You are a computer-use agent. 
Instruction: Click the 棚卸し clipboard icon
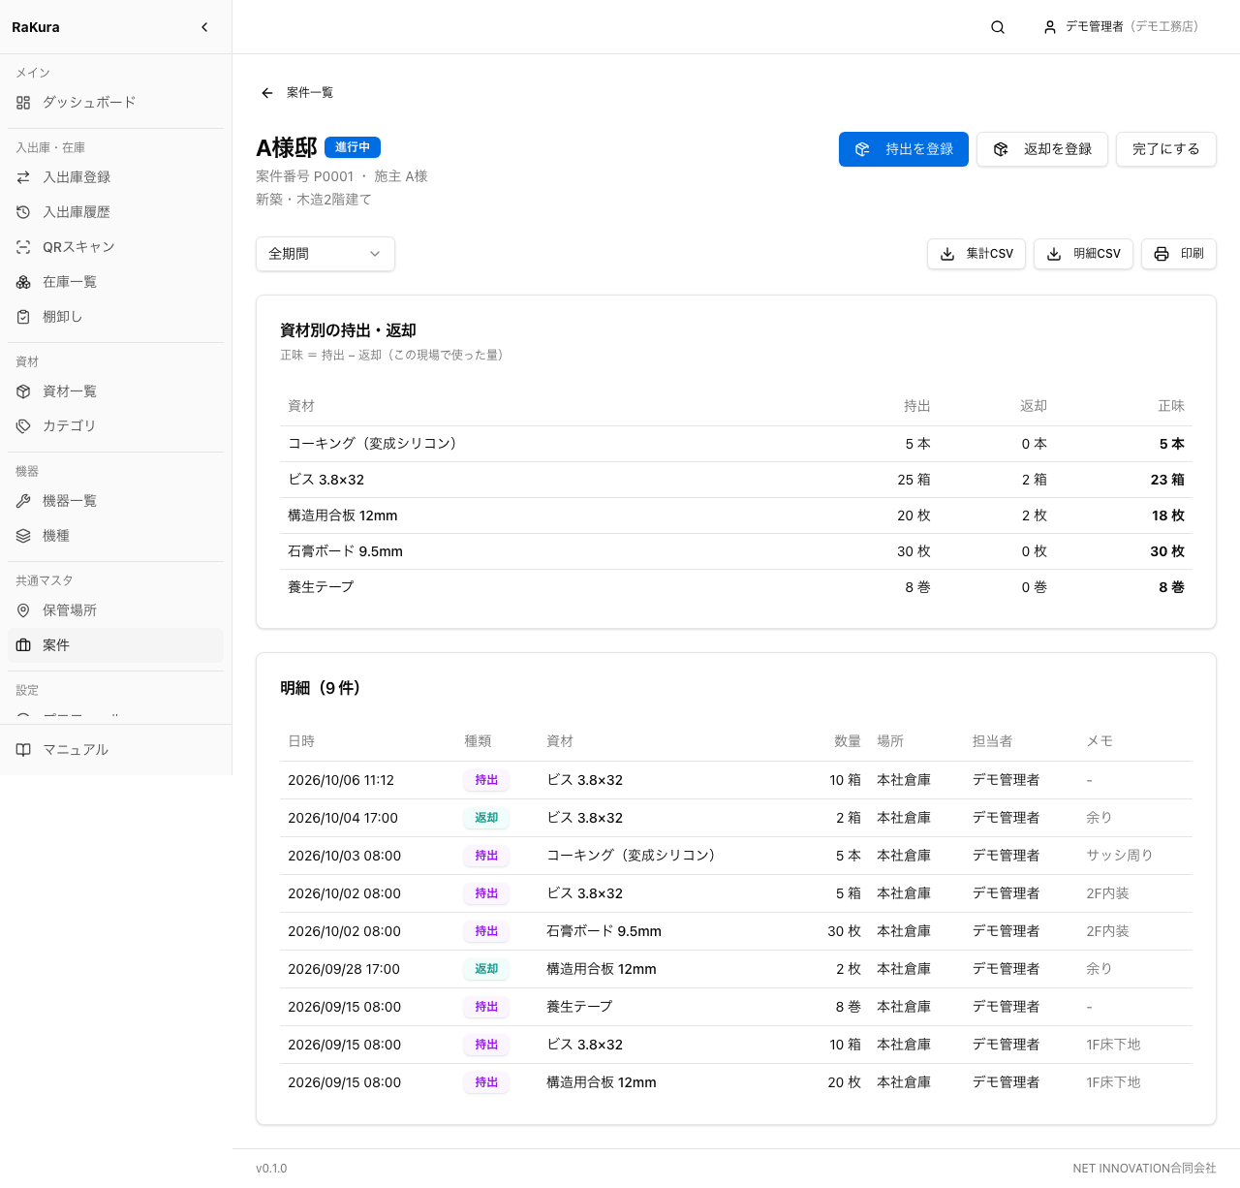pos(23,317)
